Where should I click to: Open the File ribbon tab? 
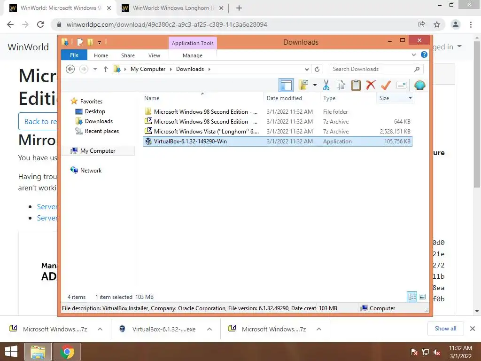pos(74,55)
